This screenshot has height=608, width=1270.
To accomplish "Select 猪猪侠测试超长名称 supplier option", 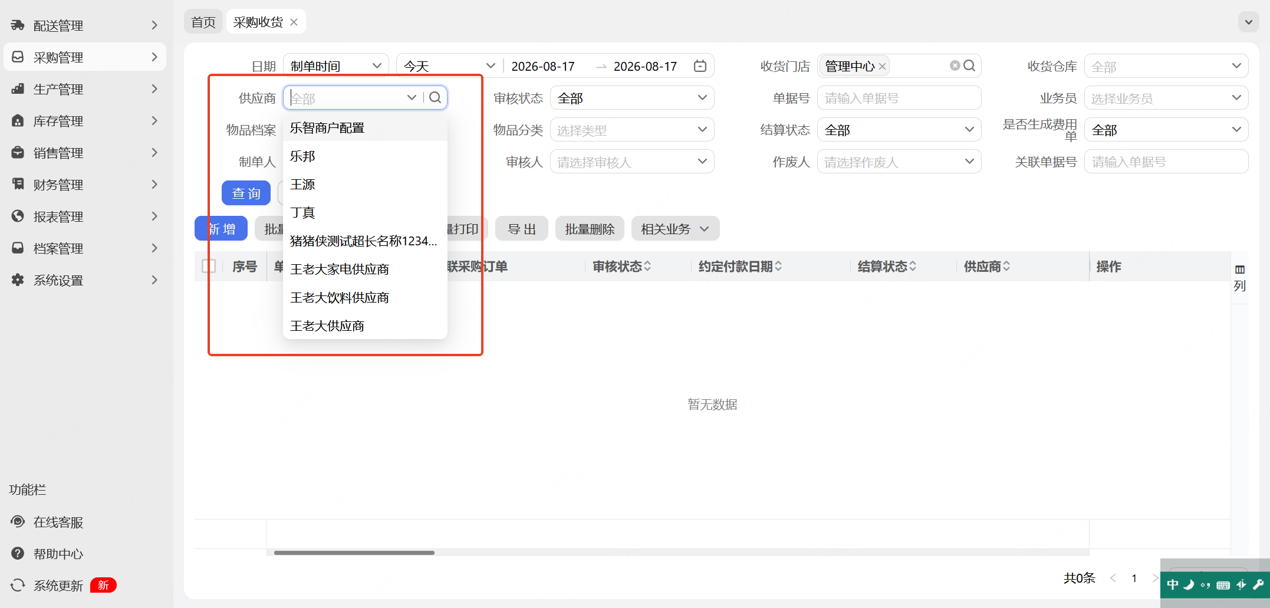I will (x=365, y=241).
